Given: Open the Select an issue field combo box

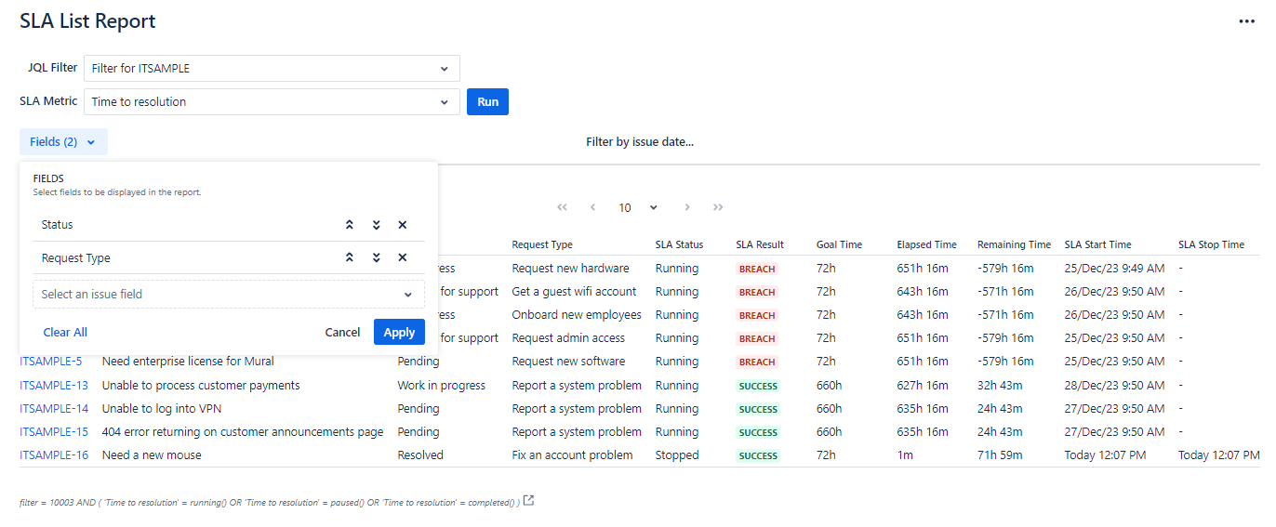Looking at the screenshot, I should (228, 295).
